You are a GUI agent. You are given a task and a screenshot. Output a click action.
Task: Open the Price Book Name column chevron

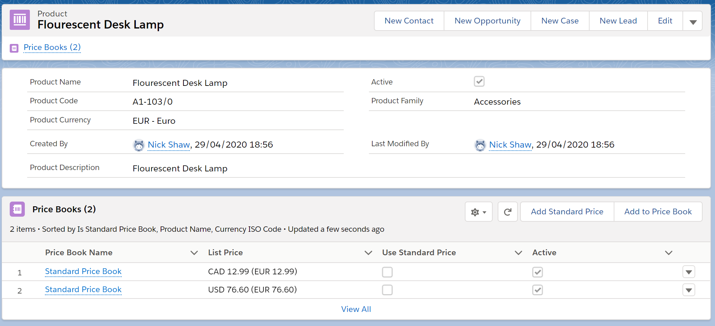194,253
